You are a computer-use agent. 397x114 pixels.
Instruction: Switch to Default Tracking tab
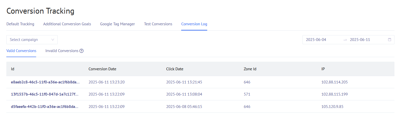(x=20, y=24)
